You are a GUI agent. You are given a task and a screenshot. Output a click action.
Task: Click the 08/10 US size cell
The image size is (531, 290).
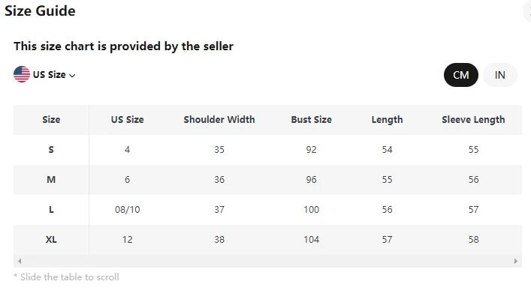tap(128, 210)
